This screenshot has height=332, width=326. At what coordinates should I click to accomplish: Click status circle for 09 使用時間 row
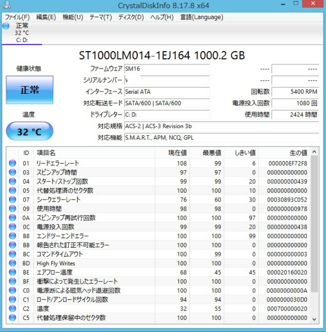13,209
